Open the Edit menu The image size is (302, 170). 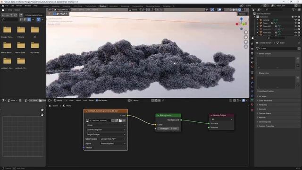pyautogui.click(x=12, y=6)
